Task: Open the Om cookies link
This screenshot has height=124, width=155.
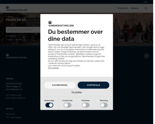Action: pyautogui.click(x=53, y=68)
